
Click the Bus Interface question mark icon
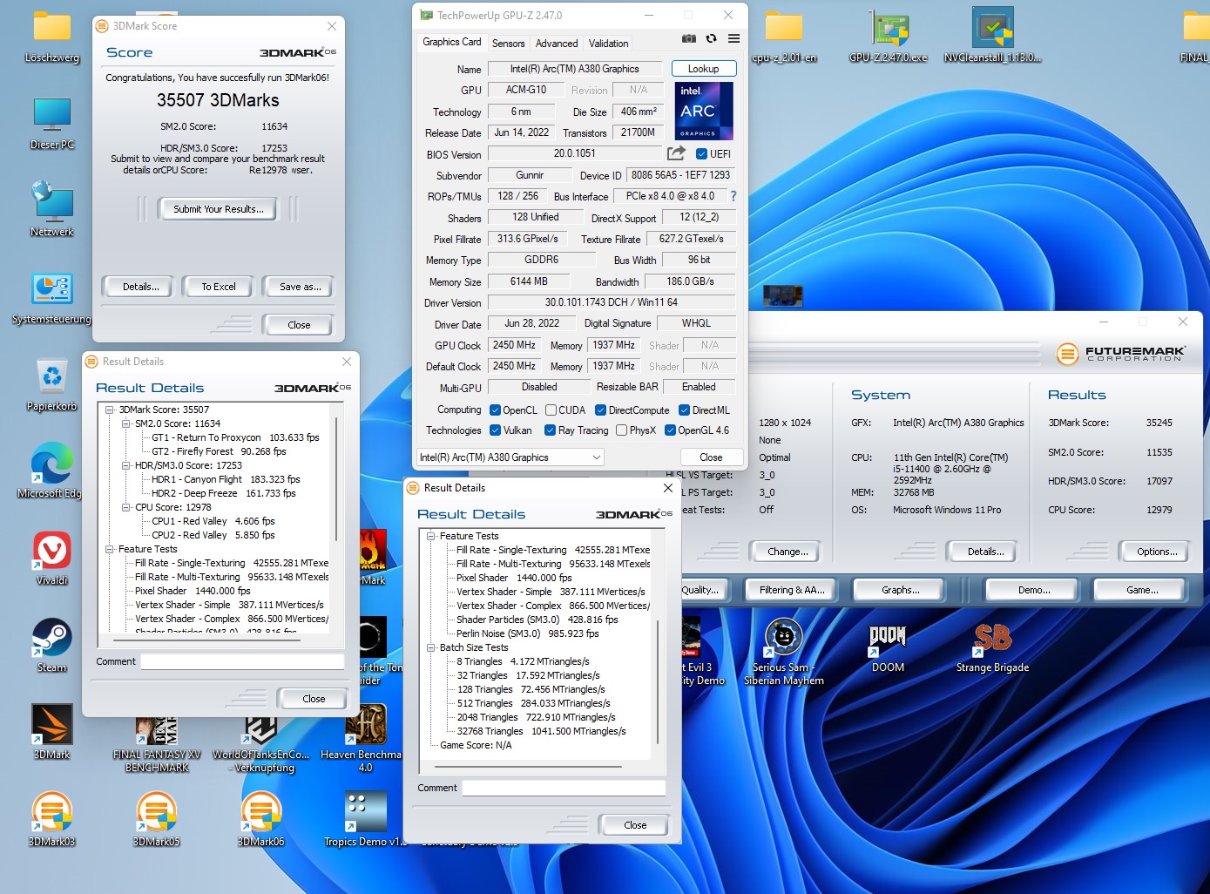coord(733,196)
